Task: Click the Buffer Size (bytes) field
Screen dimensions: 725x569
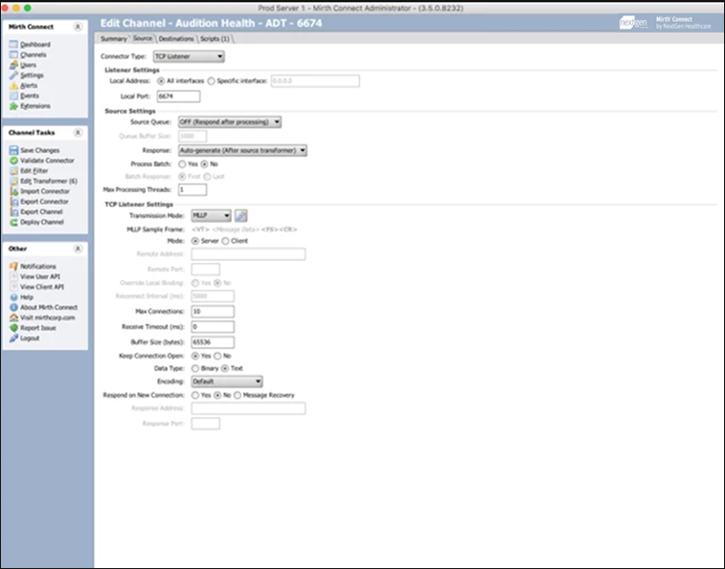Action: pos(213,341)
